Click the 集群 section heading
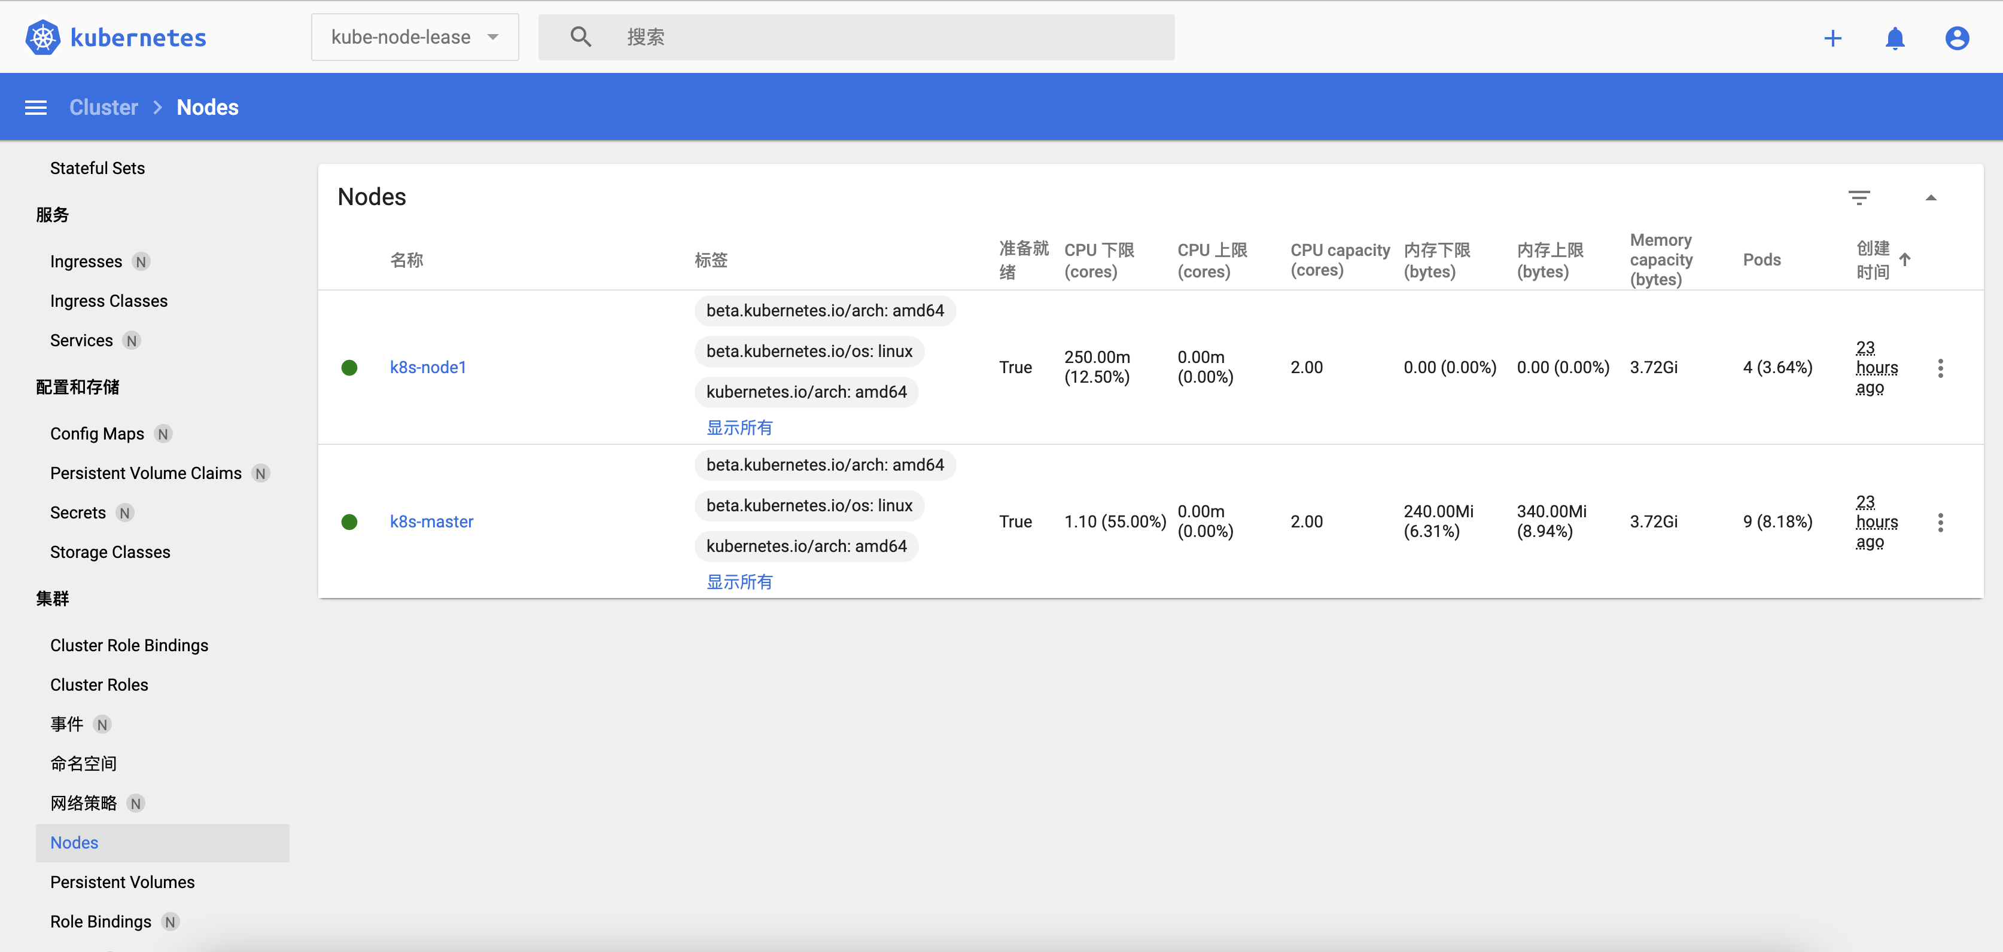Screen dimensions: 2003x952 52,599
